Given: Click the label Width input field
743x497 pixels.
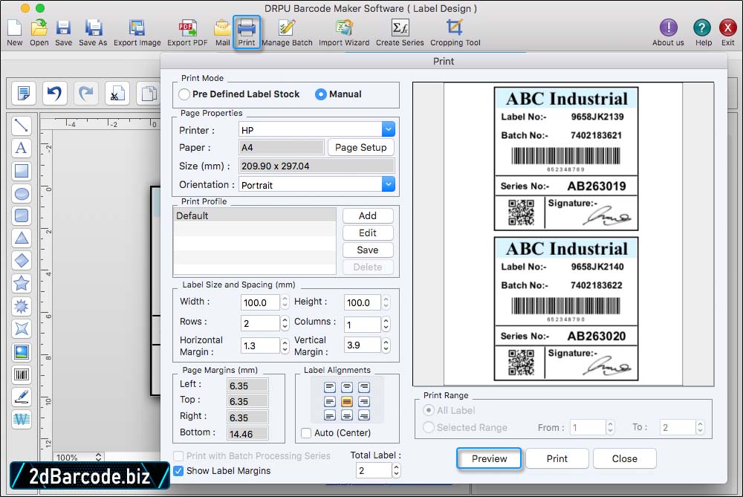Looking at the screenshot, I should coord(260,302).
